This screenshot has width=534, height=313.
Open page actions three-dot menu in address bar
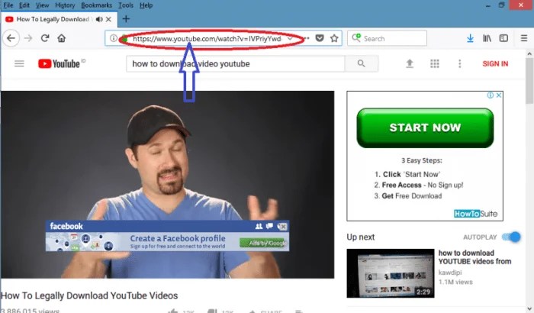307,38
